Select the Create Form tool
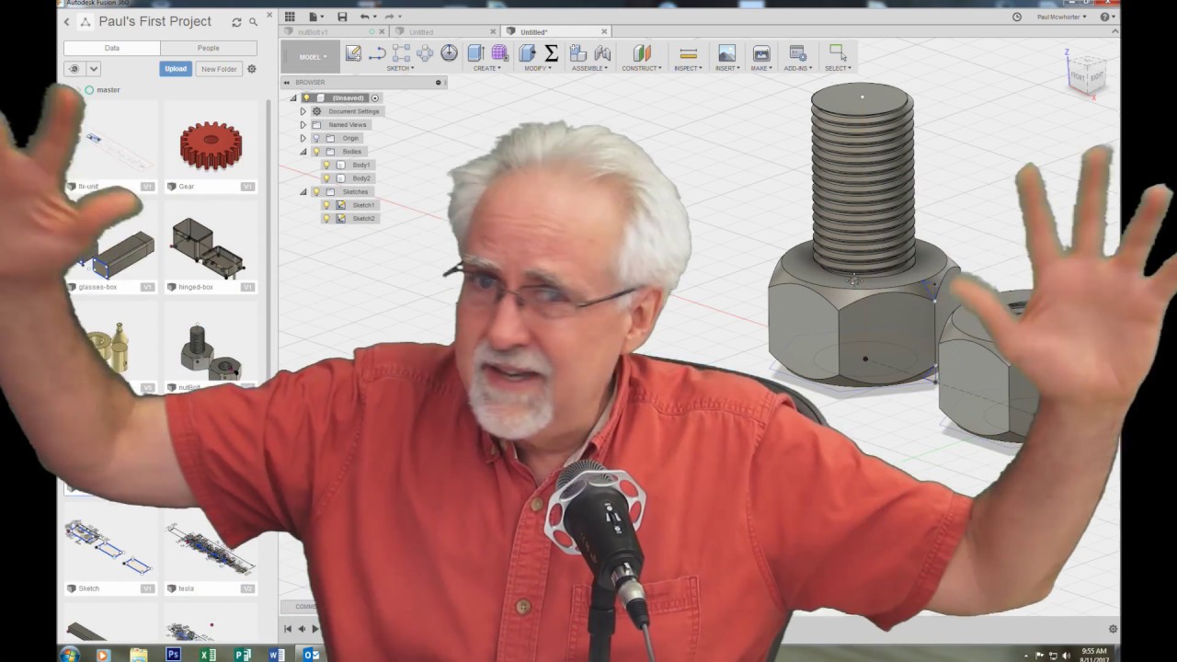Viewport: 1177px width, 662px height. coord(499,53)
